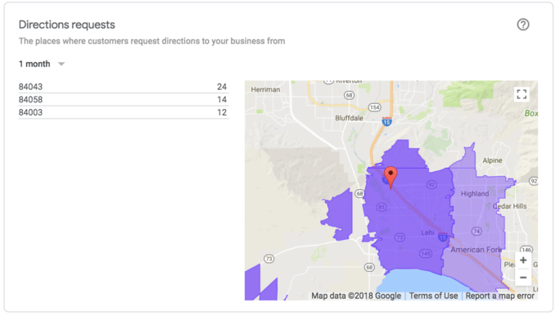560x316 pixels.
Task: Click the count 14 value
Action: (x=222, y=100)
